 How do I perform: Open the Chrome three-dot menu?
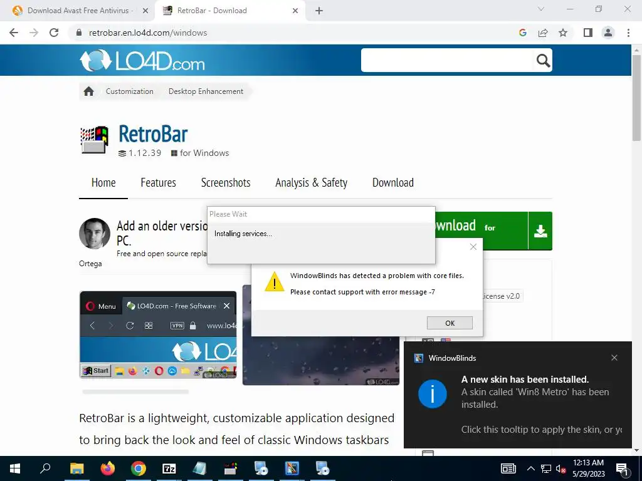click(628, 33)
